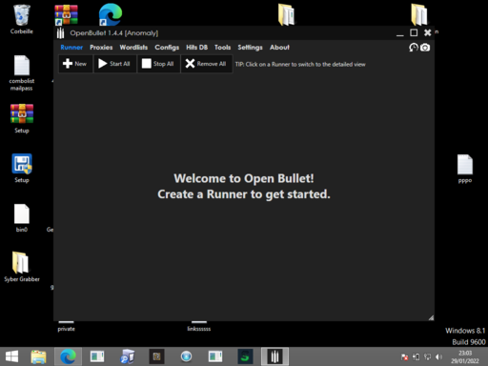
Task: Open OpenBullet Settings tab
Action: click(250, 48)
